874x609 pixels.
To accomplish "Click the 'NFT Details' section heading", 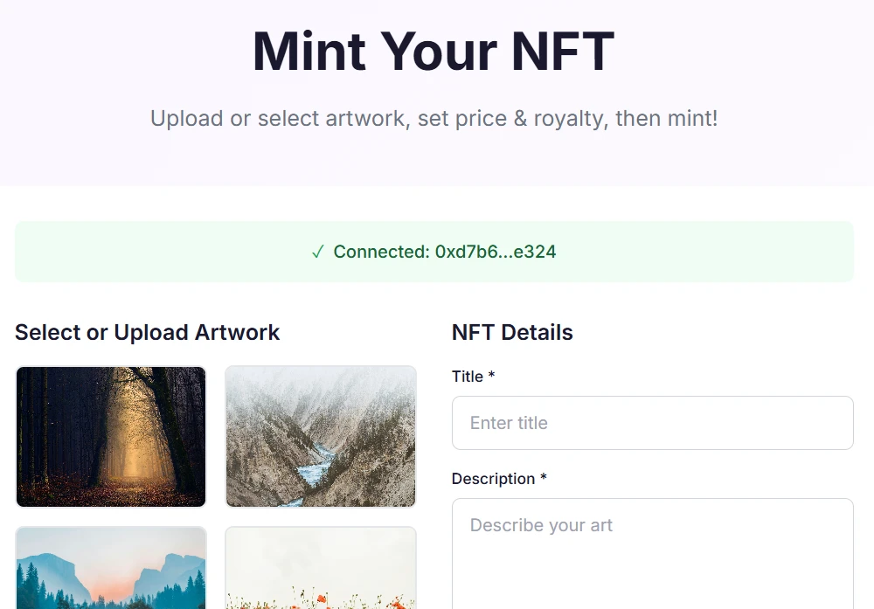I will (512, 332).
